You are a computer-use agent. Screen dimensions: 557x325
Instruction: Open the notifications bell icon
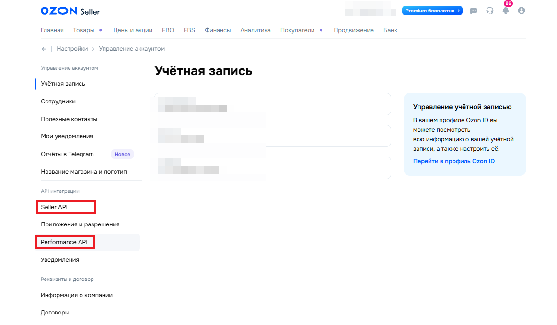(x=506, y=10)
